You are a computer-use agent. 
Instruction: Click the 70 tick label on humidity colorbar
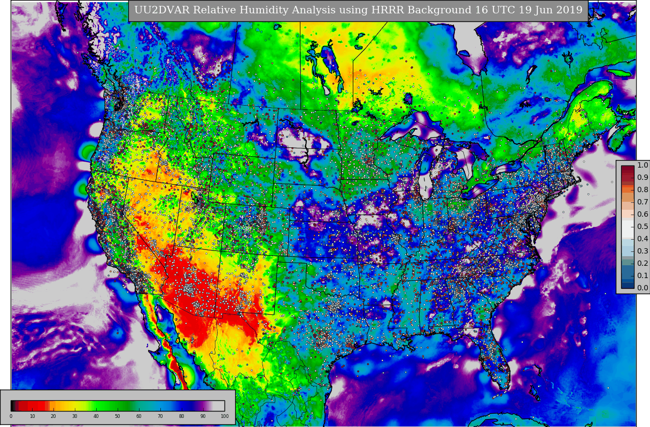[160, 416]
